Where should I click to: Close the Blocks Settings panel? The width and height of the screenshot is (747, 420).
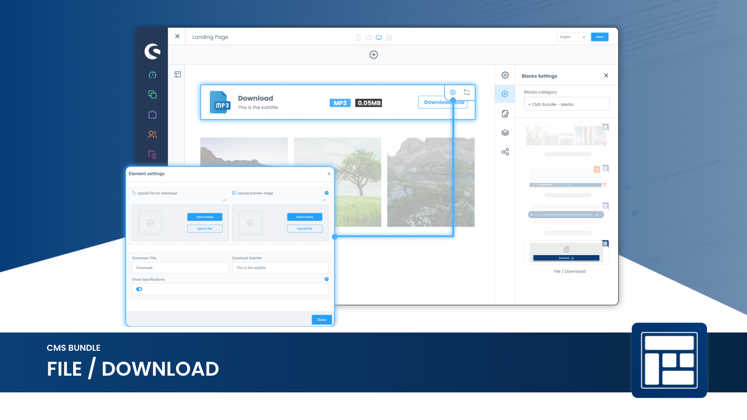point(606,75)
